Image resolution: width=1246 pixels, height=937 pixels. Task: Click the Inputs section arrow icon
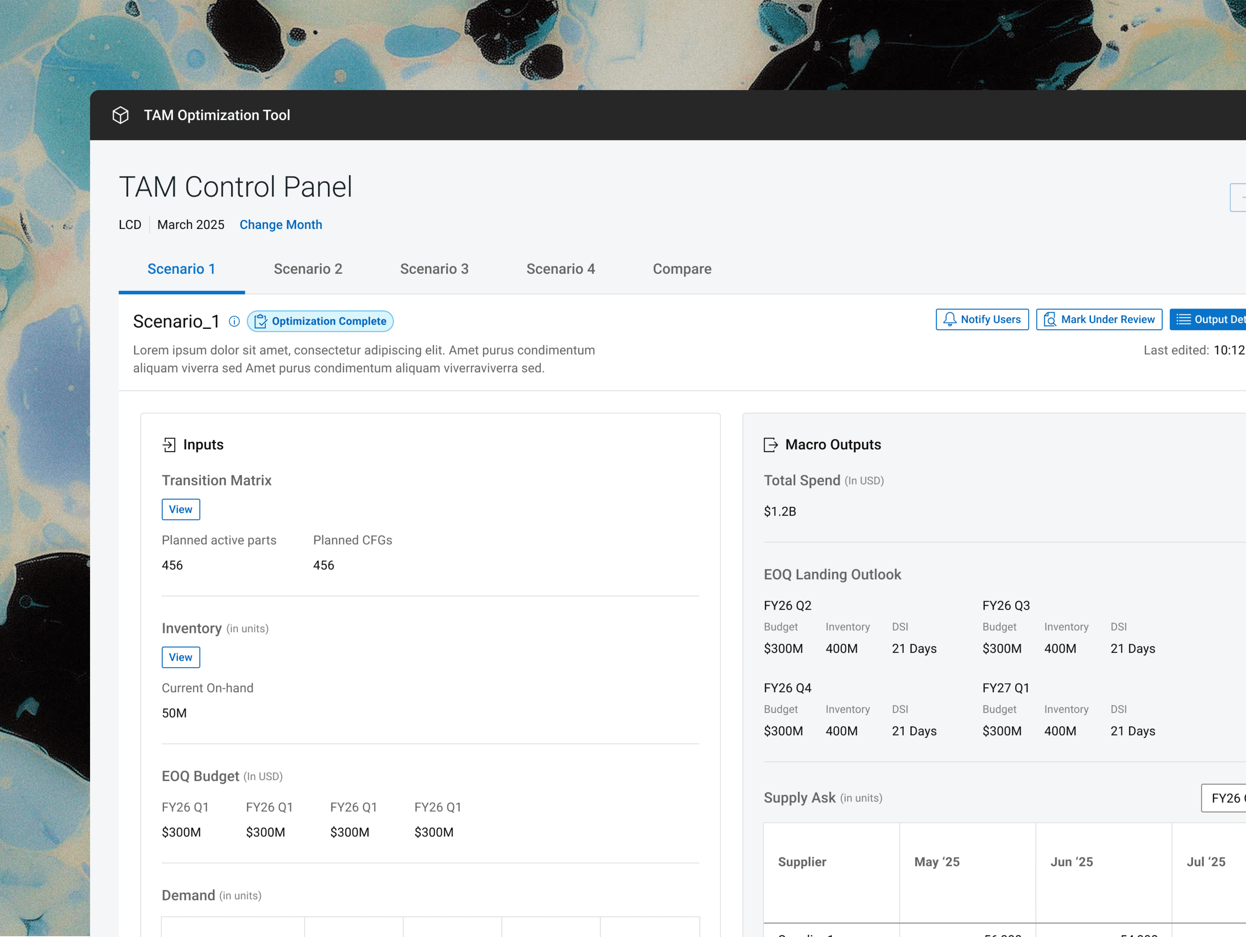pyautogui.click(x=169, y=444)
